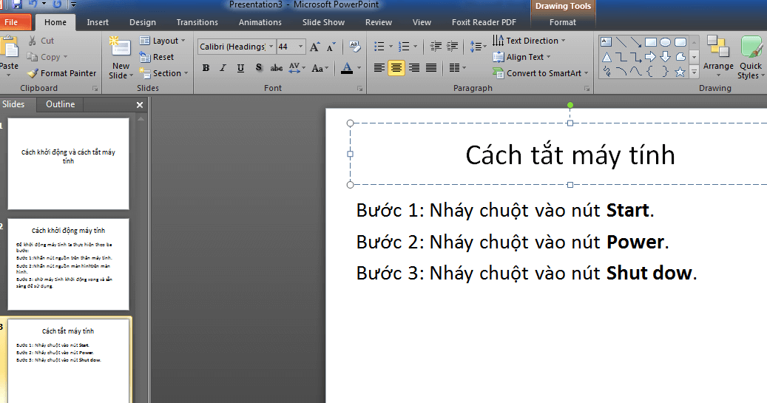
Task: Toggle italic text style
Action: tap(223, 68)
